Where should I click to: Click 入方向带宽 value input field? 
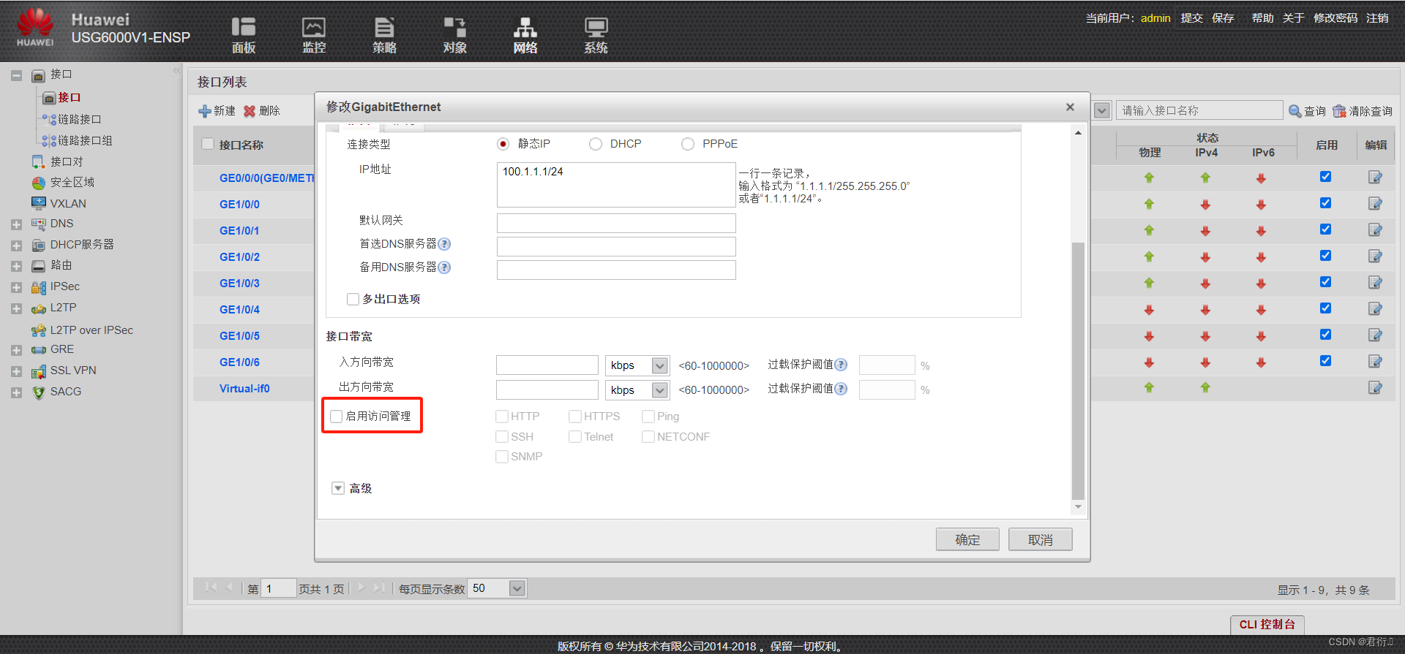[x=547, y=365]
